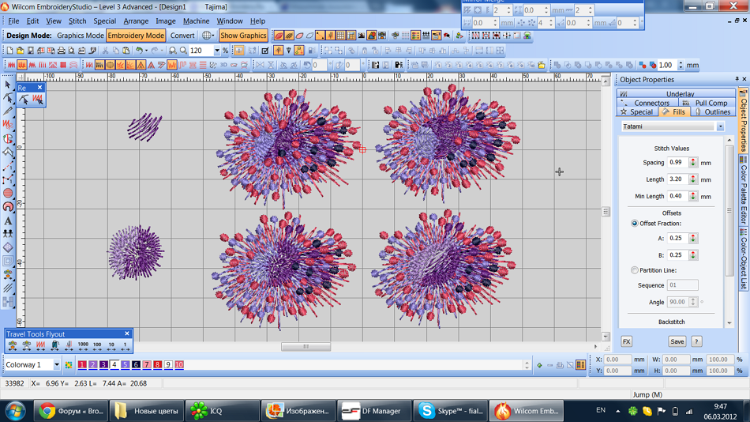Click the Convert button

coord(182,36)
